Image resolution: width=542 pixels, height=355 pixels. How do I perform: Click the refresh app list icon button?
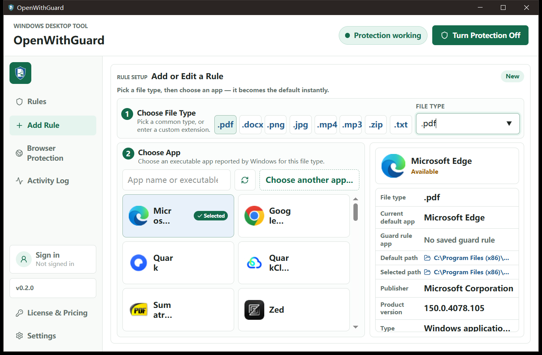(x=245, y=180)
